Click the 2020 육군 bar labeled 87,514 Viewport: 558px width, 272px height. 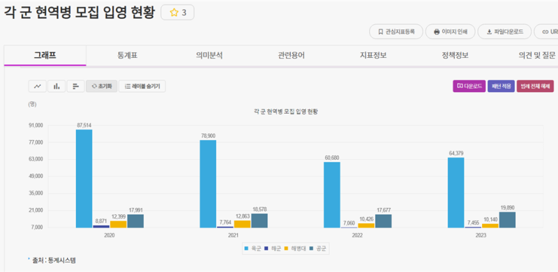(x=84, y=179)
